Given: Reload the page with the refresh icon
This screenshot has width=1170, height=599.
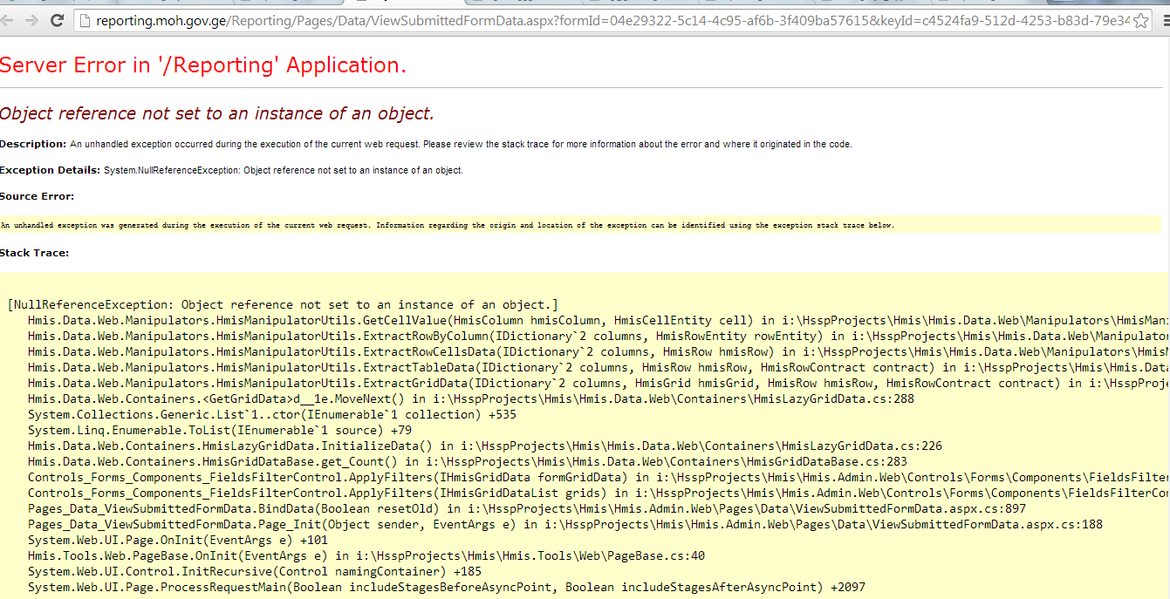Looking at the screenshot, I should 58,20.
